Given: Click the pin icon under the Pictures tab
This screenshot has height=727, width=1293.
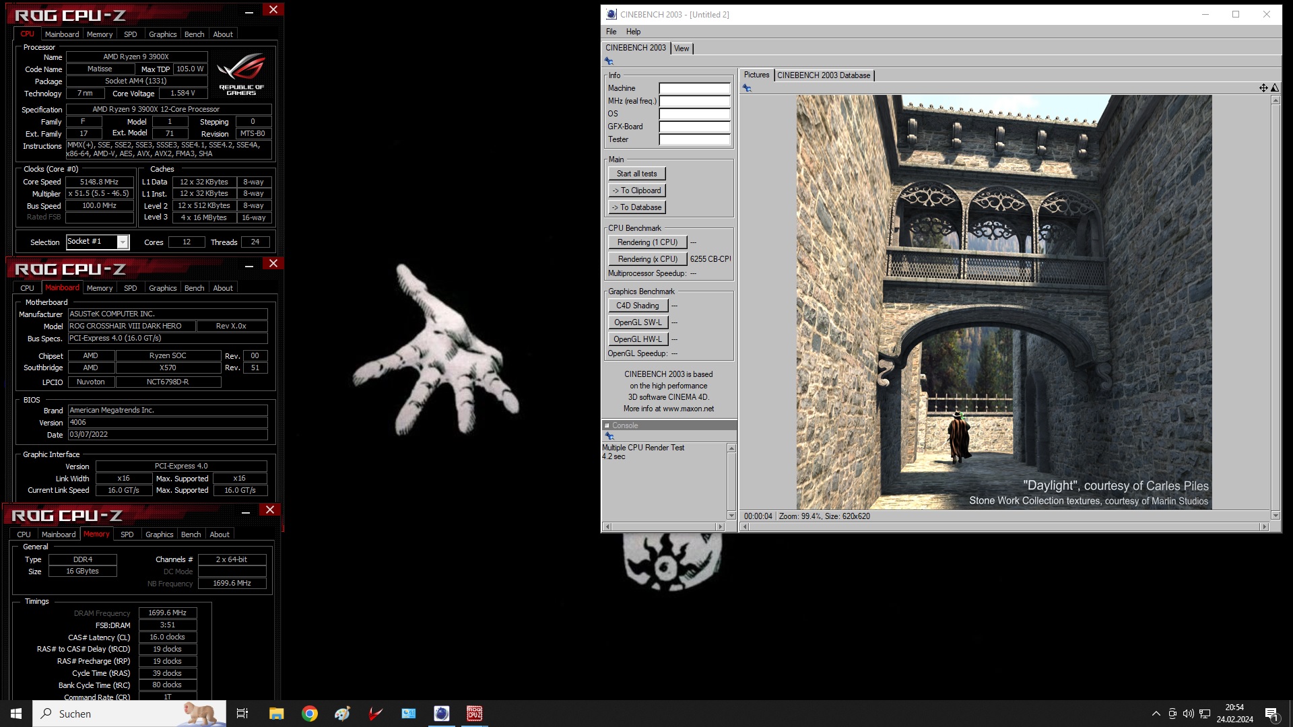Looking at the screenshot, I should pyautogui.click(x=747, y=88).
